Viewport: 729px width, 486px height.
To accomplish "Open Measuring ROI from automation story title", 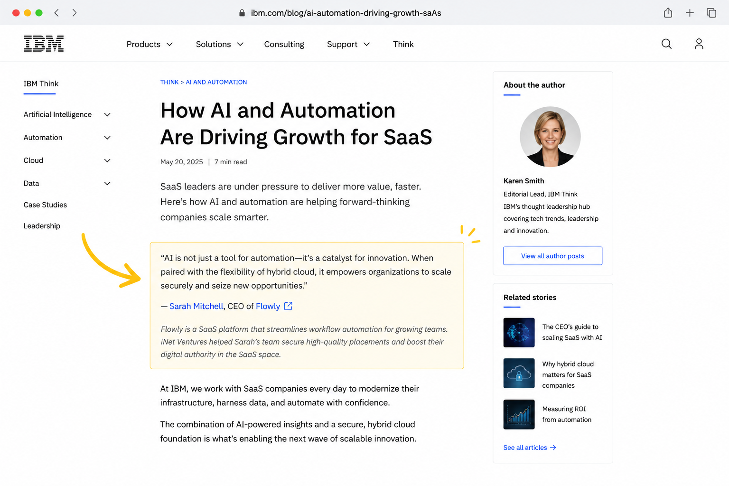I will [567, 414].
